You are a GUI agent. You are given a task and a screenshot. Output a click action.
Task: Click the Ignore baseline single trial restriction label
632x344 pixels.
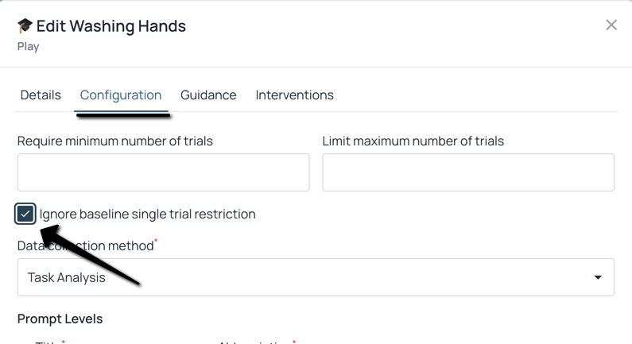point(148,214)
